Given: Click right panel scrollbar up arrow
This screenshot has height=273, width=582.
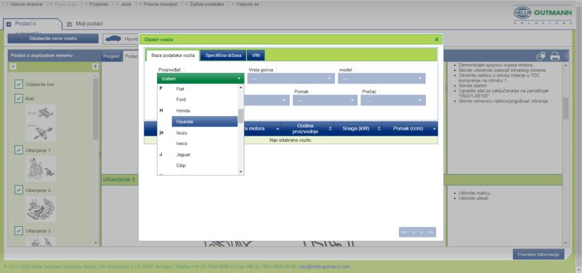Looking at the screenshot, I should pyautogui.click(x=566, y=66).
